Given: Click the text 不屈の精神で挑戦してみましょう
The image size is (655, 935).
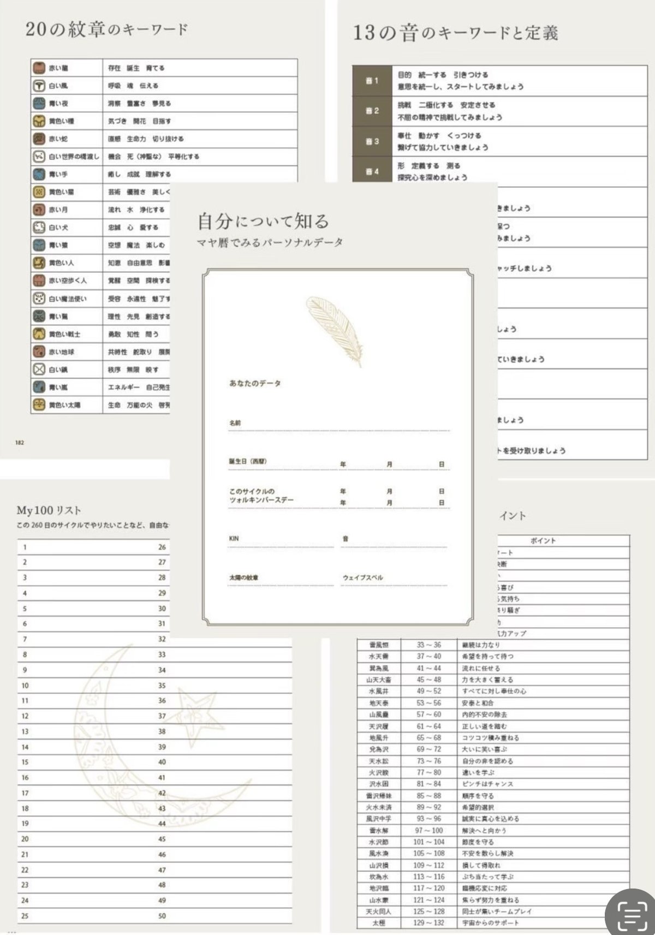Looking at the screenshot, I should 450,117.
